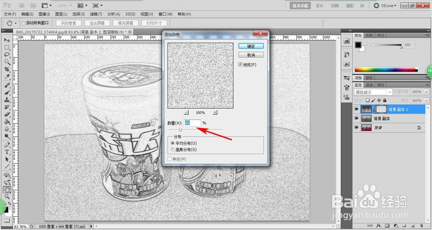Select the Brush tool
The height and width of the screenshot is (230, 432).
(x=7, y=92)
